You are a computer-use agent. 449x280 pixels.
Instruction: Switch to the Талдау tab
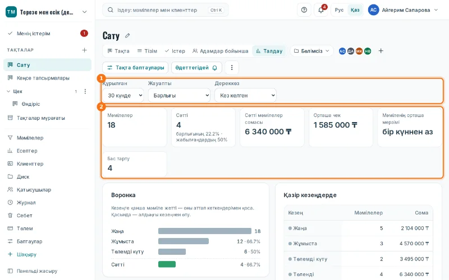pyautogui.click(x=269, y=51)
